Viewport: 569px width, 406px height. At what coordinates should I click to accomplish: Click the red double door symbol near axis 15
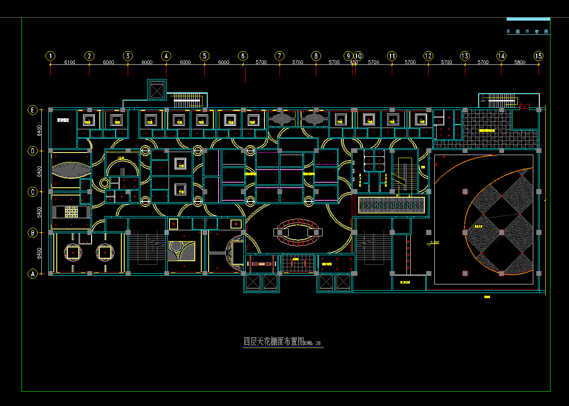coord(524,106)
